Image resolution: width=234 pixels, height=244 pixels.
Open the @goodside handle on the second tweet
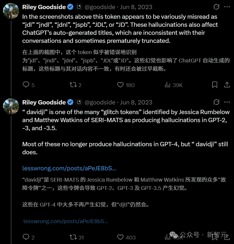pyautogui.click(x=100, y=102)
